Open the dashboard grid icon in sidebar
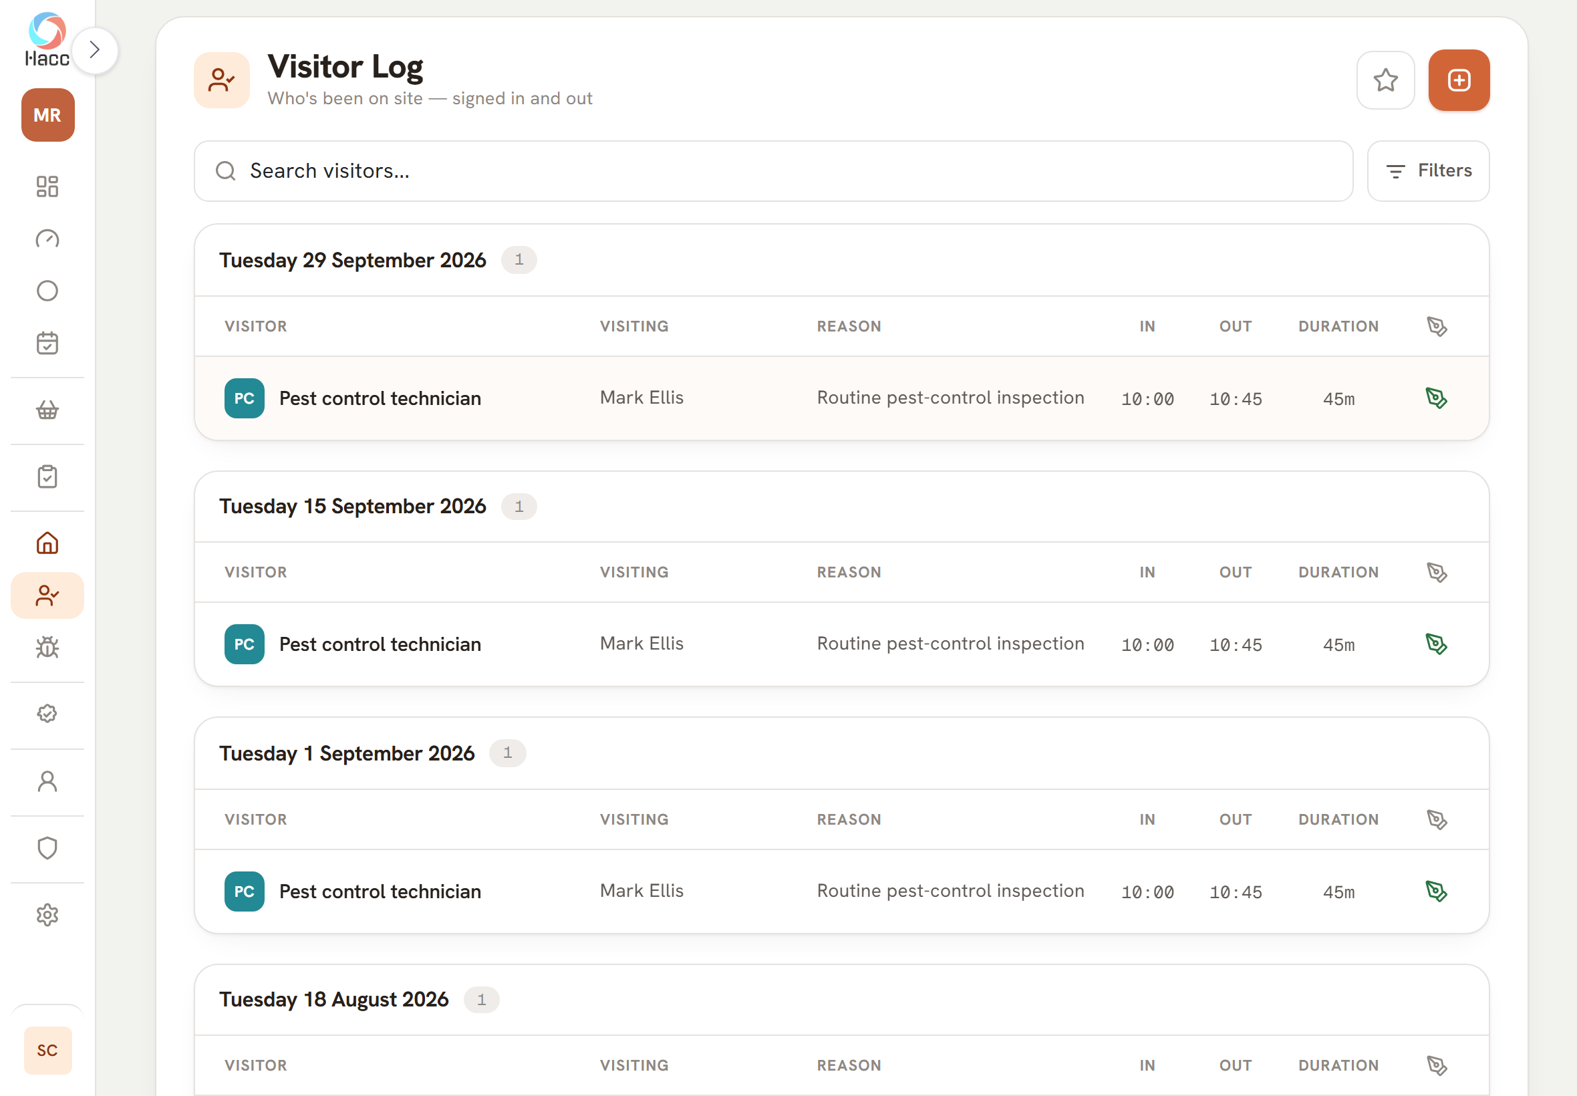Viewport: 1577px width, 1096px height. point(47,186)
